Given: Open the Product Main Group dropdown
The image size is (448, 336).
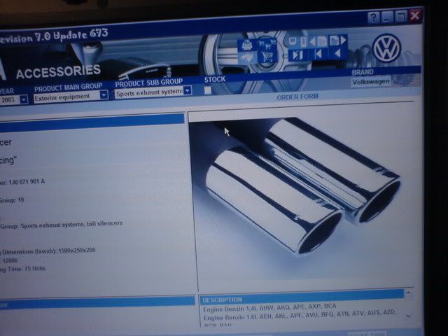Looking at the screenshot, I should [x=104, y=95].
